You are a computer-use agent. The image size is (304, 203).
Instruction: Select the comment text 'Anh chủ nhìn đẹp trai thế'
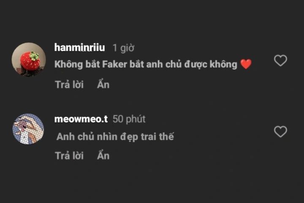(115, 137)
